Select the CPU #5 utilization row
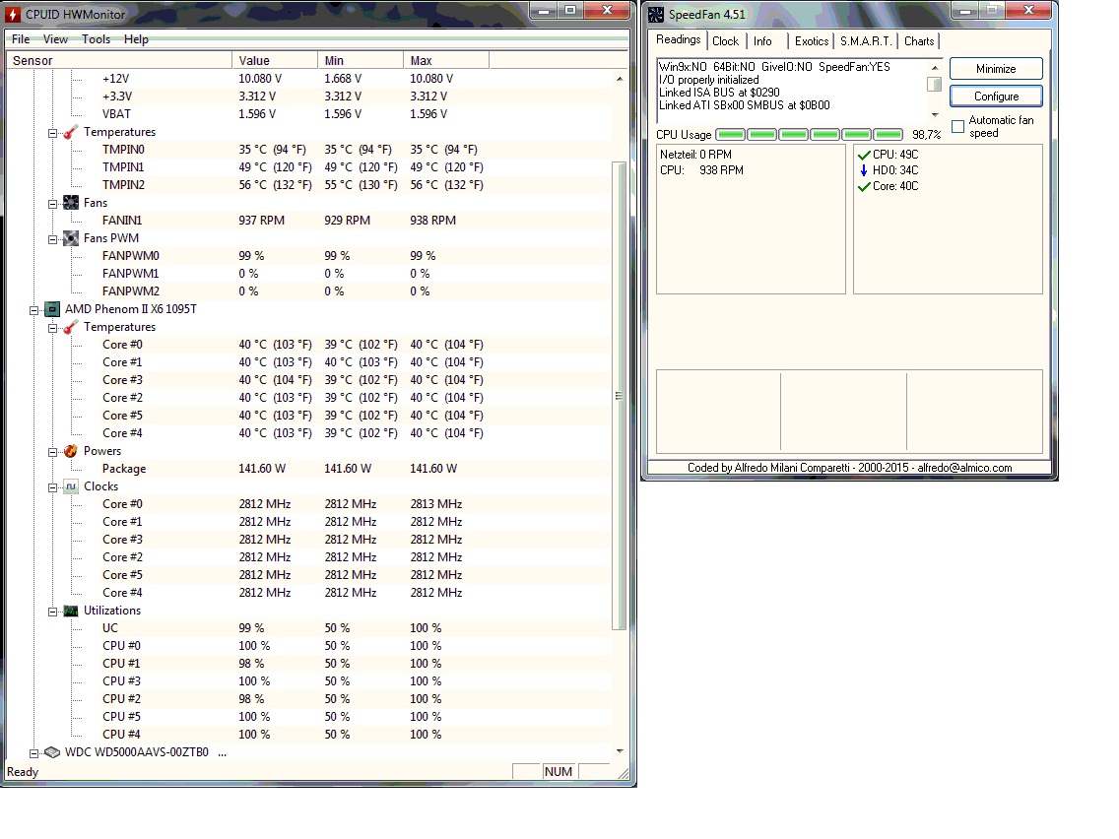Viewport: 1119px width, 839px height. coord(309,716)
